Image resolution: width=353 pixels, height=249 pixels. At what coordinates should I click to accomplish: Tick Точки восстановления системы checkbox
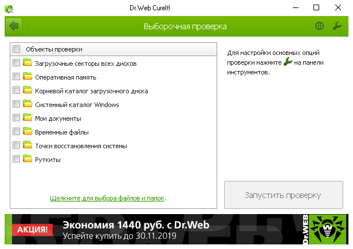point(16,145)
